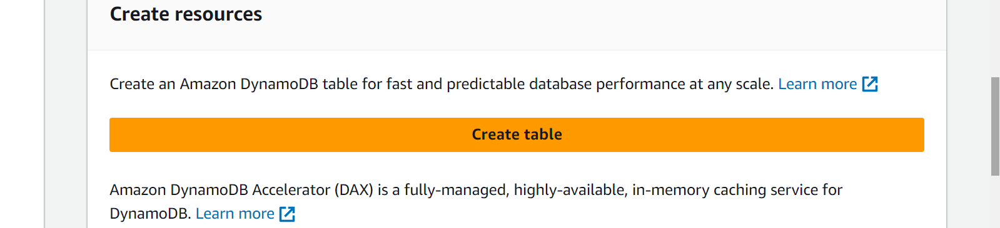Click the 'Create an Amazon DynamoDB table' text
1000x228 pixels.
tap(214, 84)
